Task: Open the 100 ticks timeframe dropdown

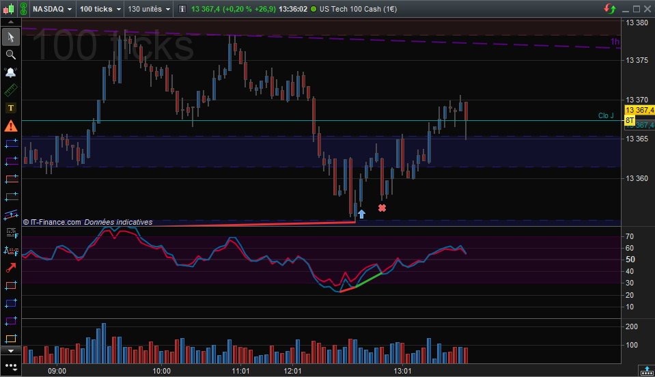Action: click(100, 9)
